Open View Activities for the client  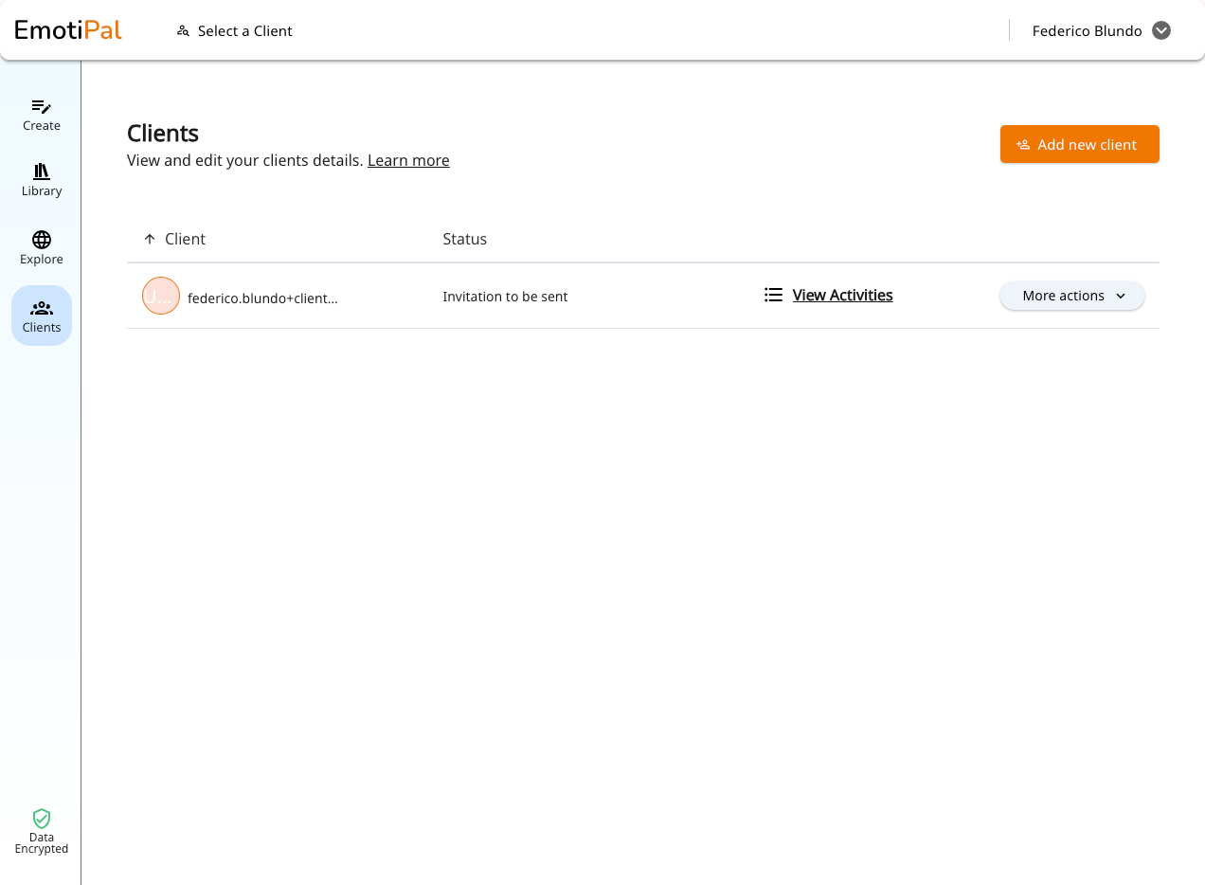coord(843,296)
